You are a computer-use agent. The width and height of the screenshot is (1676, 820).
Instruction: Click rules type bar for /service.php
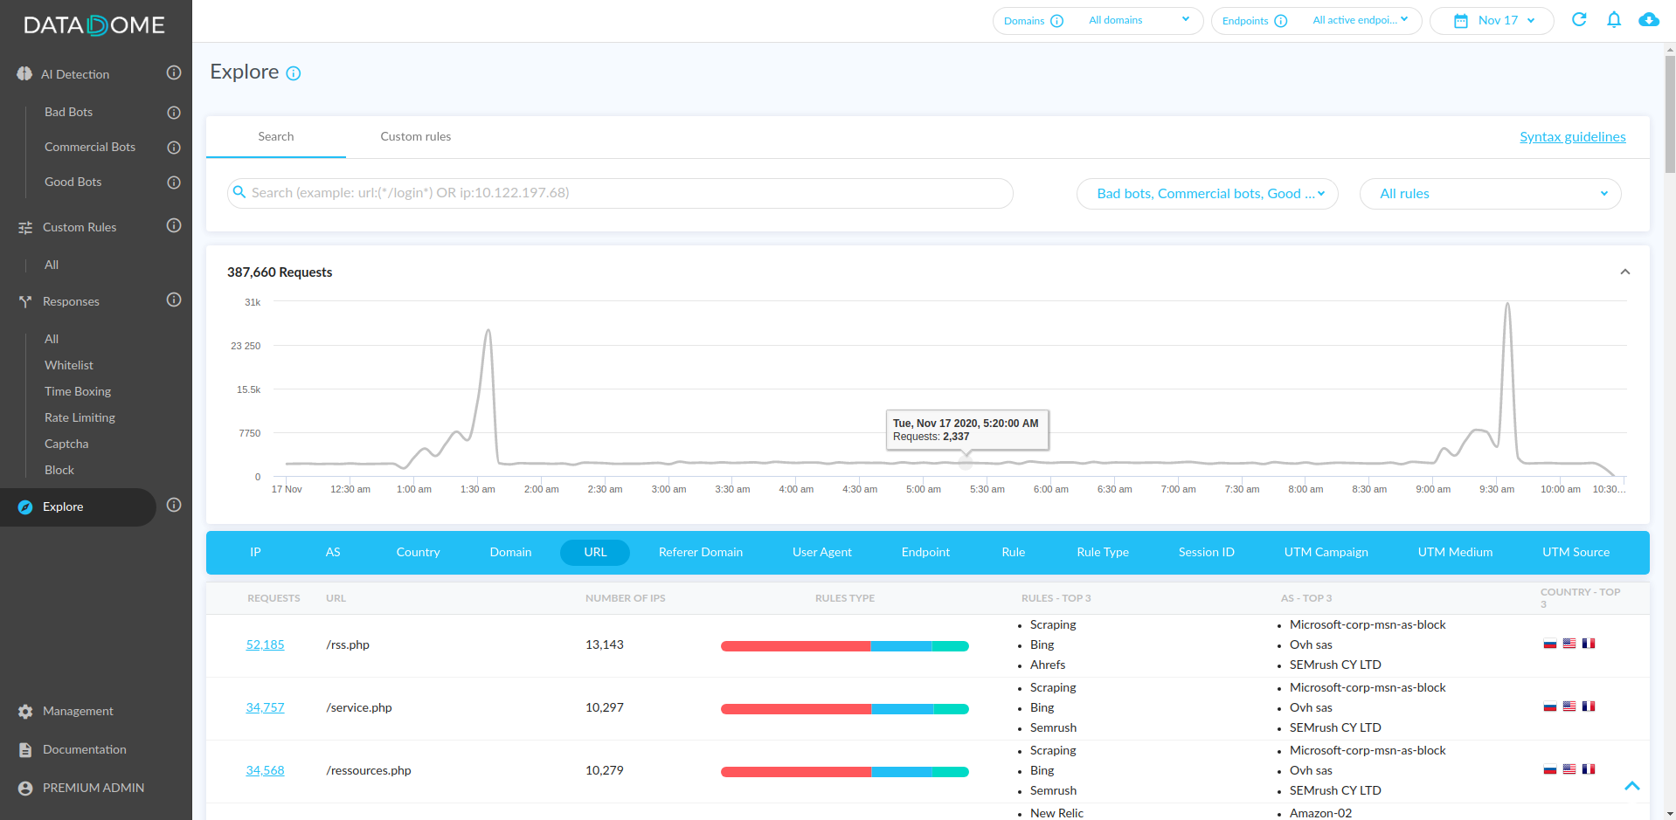pos(845,709)
